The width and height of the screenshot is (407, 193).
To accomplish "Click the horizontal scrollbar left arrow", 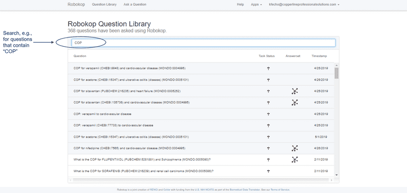I will click(70, 179).
